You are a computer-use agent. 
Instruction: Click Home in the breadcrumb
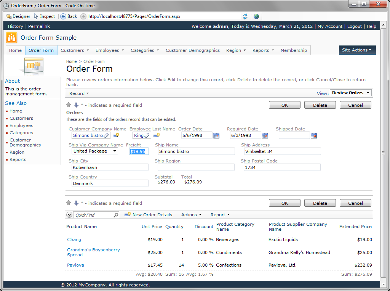[71, 61]
